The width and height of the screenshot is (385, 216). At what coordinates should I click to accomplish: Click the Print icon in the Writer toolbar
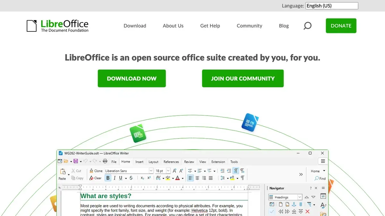[x=105, y=161]
